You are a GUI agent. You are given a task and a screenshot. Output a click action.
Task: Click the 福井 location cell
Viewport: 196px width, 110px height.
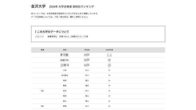(87, 86)
